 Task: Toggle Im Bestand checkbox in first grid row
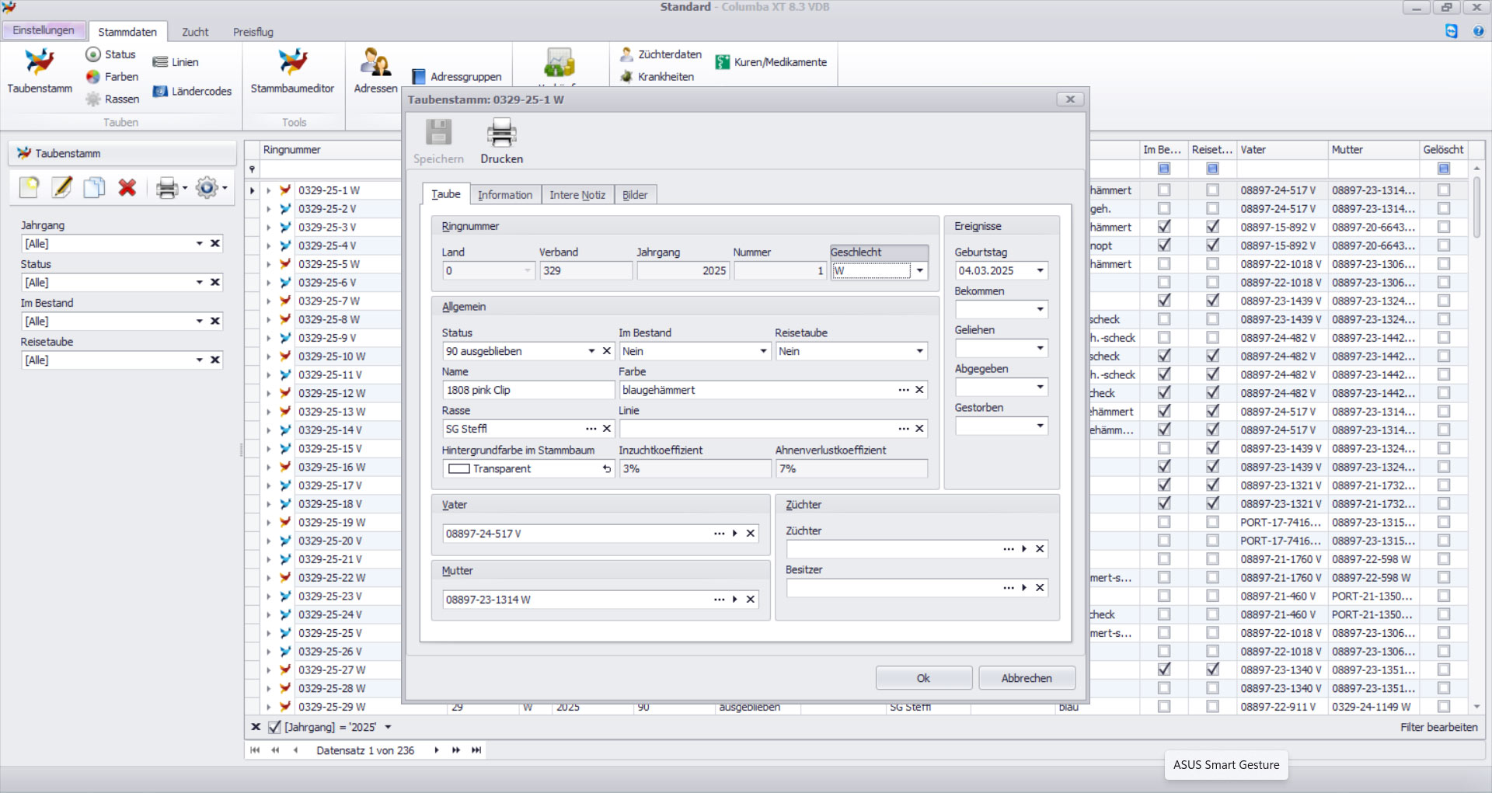pos(1163,190)
